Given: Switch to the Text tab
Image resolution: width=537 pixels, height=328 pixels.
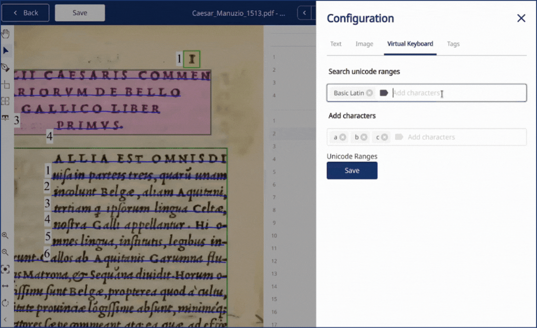Looking at the screenshot, I should 336,44.
